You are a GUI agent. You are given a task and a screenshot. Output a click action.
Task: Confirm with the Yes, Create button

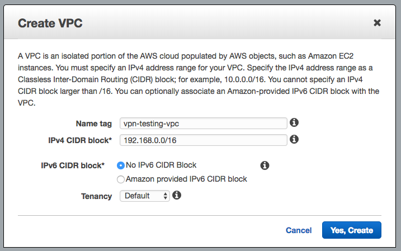[351, 230]
